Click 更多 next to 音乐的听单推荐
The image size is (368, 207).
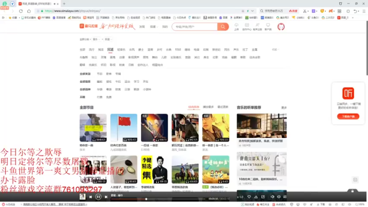(x=284, y=108)
